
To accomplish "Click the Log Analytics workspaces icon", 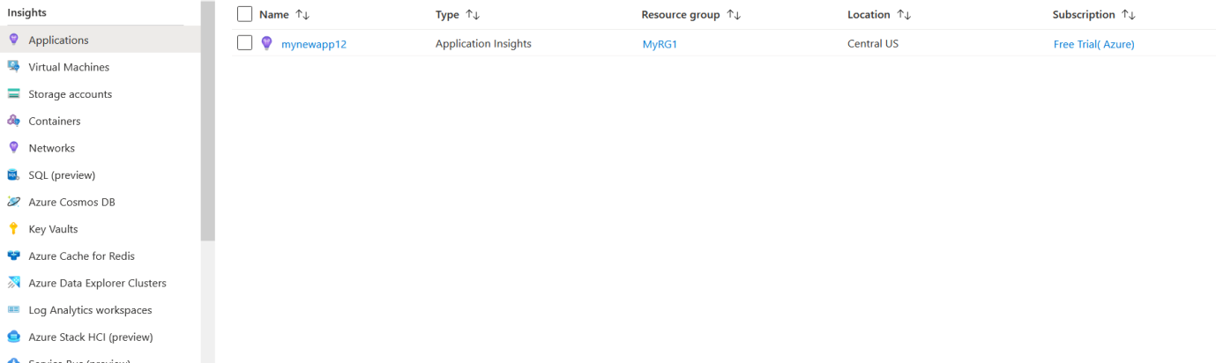I will click(x=13, y=310).
